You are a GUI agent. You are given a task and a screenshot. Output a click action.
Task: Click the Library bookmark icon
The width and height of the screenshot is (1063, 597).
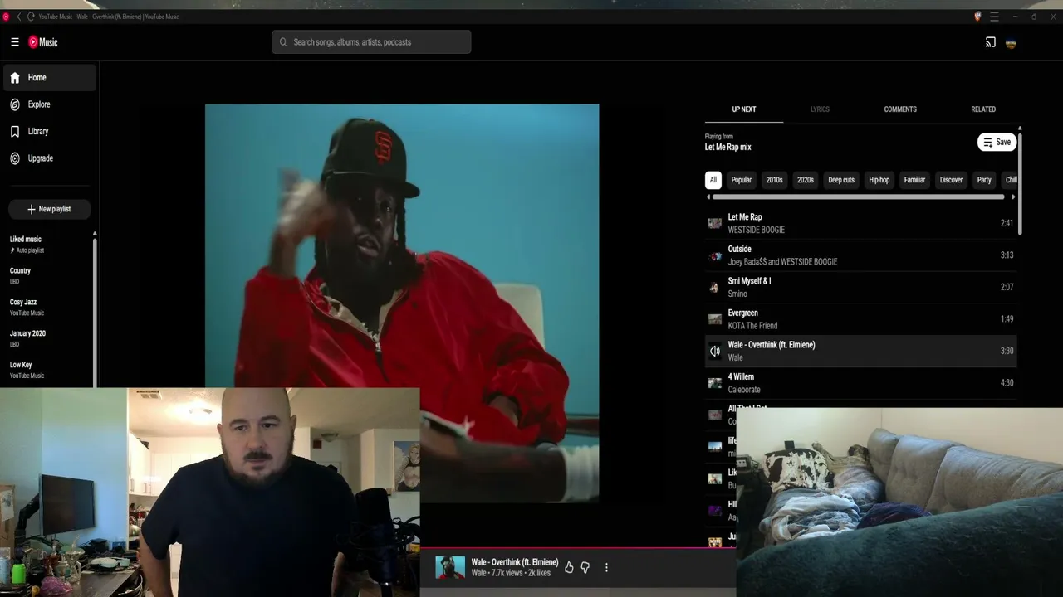[15, 131]
